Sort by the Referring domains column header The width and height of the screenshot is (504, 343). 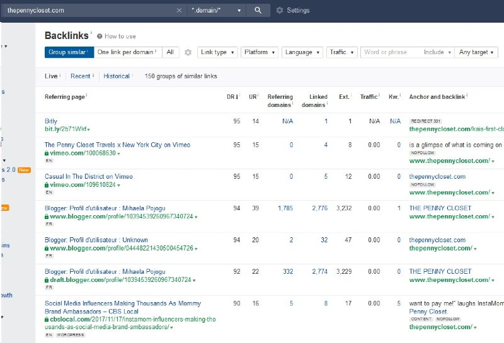click(280, 101)
